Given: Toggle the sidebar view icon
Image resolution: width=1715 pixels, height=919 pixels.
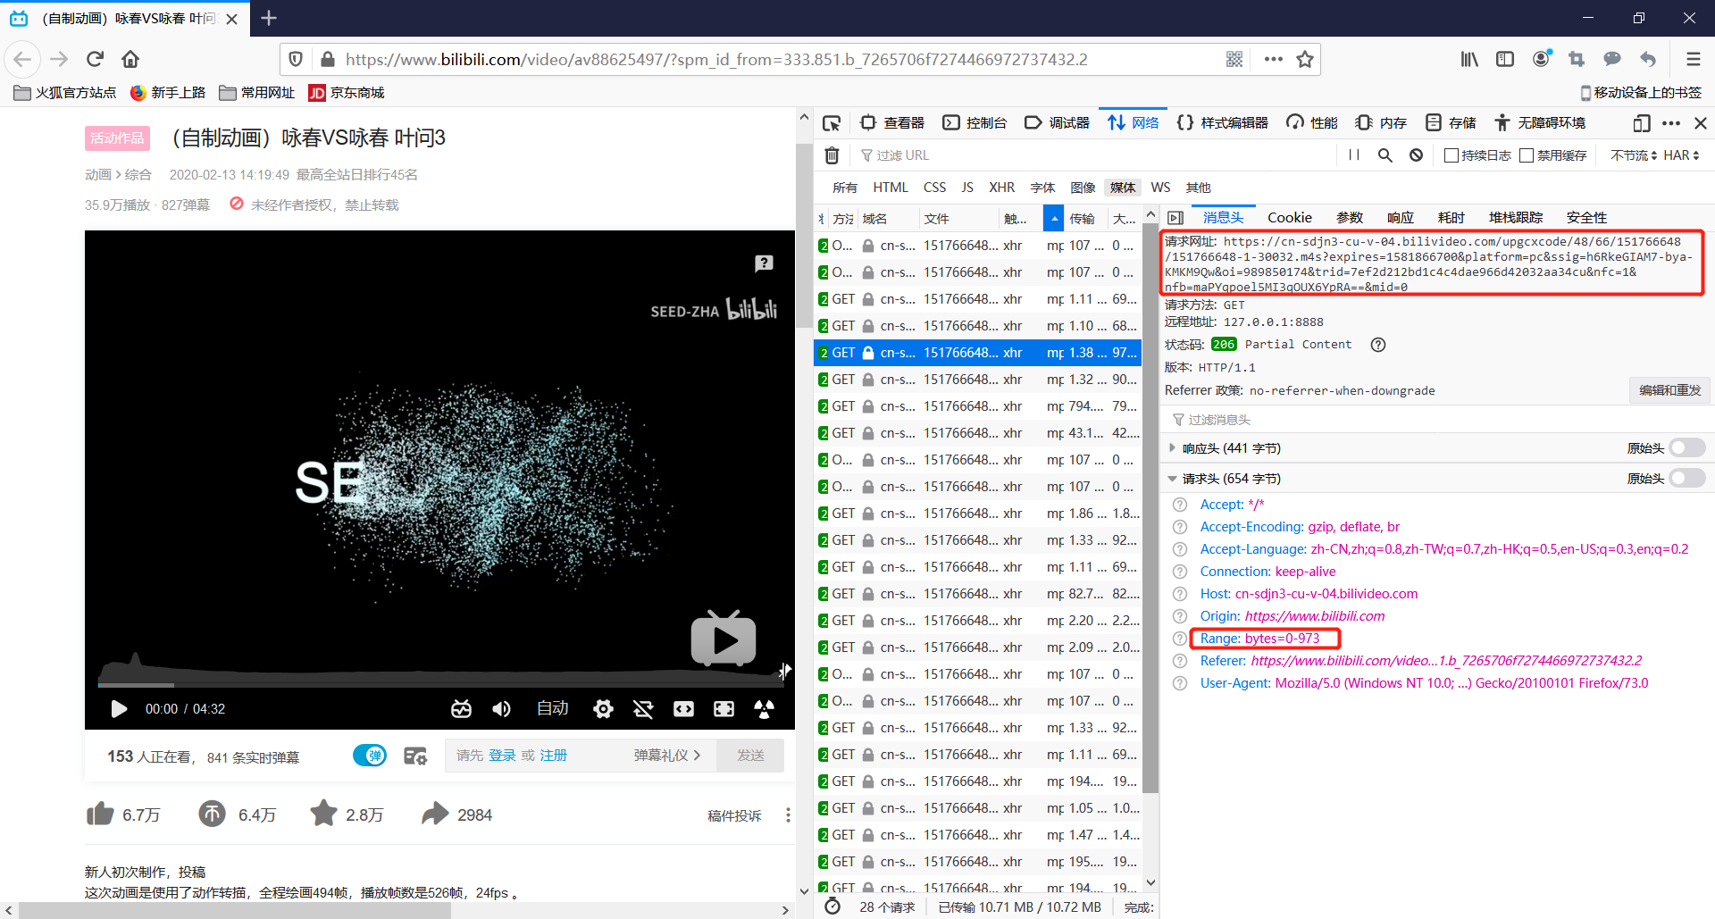Looking at the screenshot, I should tap(1505, 59).
